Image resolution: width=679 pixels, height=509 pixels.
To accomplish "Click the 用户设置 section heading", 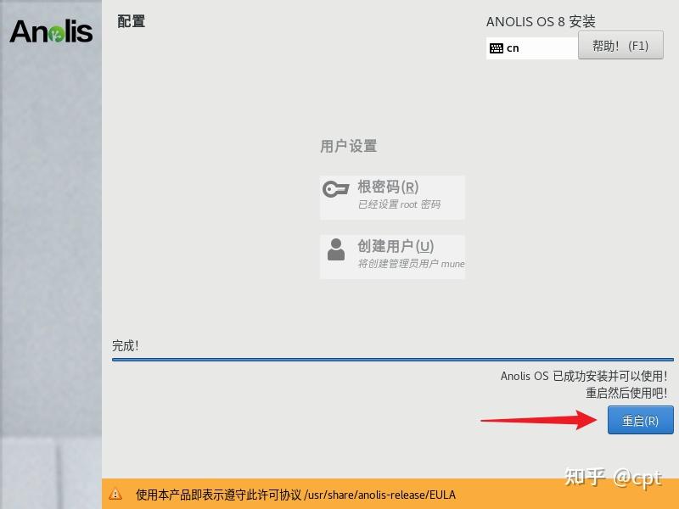I will [348, 146].
